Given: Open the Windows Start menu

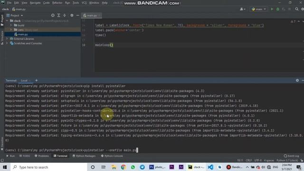Looking at the screenshot, I should [5, 167].
